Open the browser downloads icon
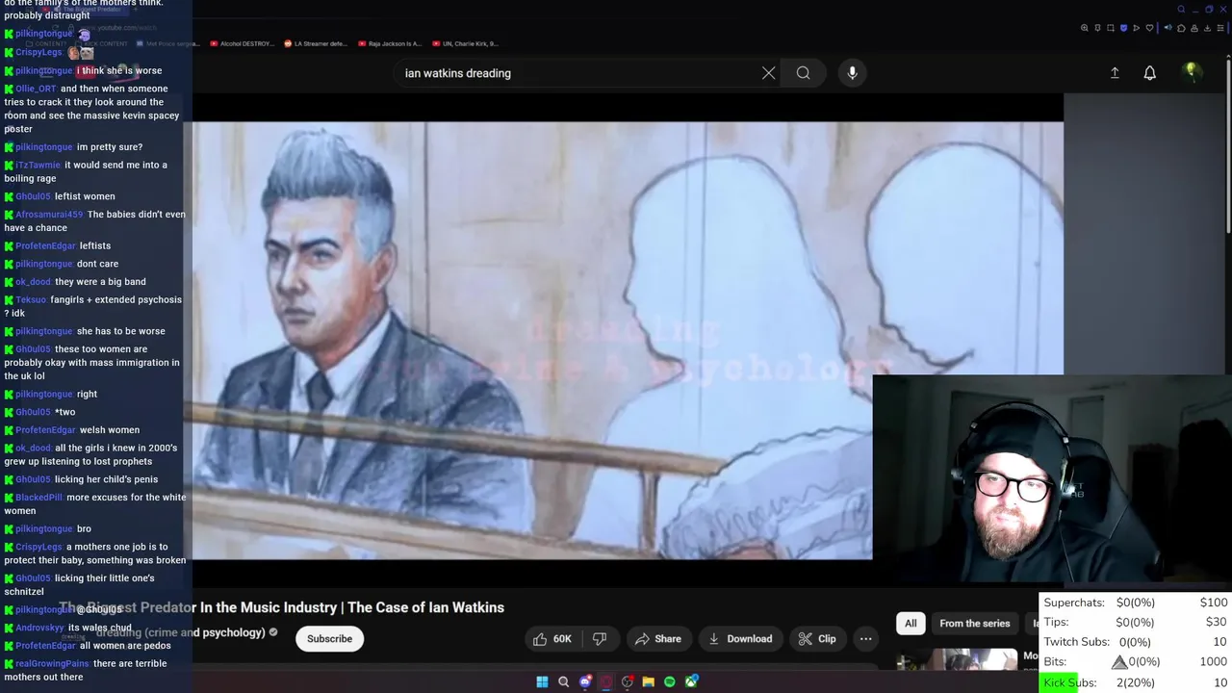The height and width of the screenshot is (693, 1232). point(1207,28)
